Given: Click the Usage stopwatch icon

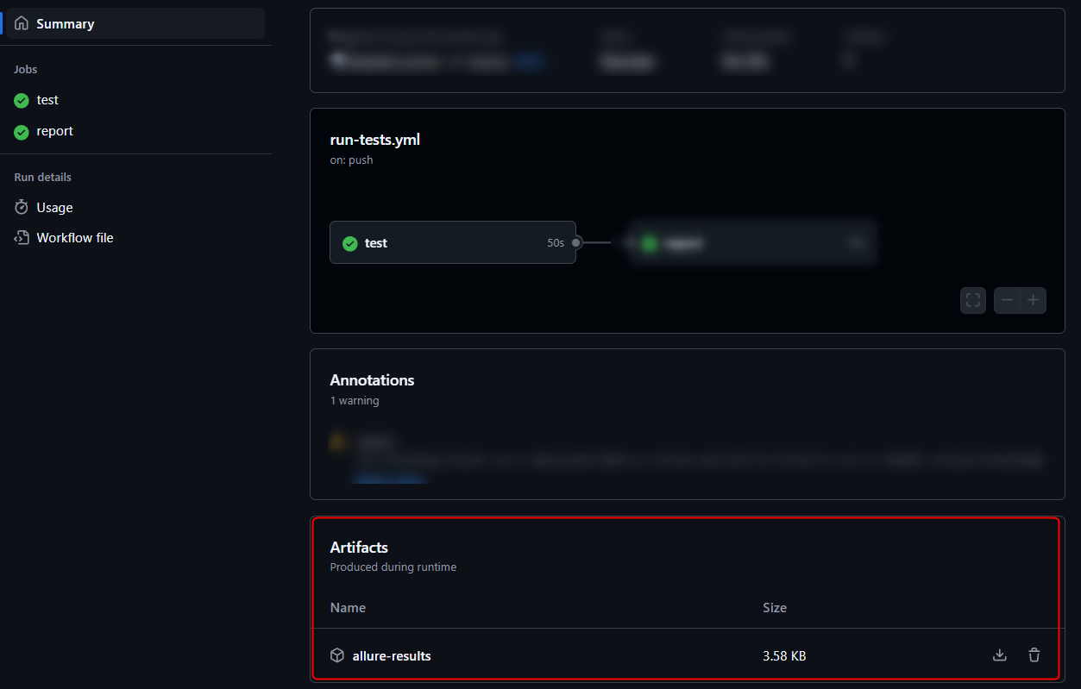Looking at the screenshot, I should coord(22,208).
